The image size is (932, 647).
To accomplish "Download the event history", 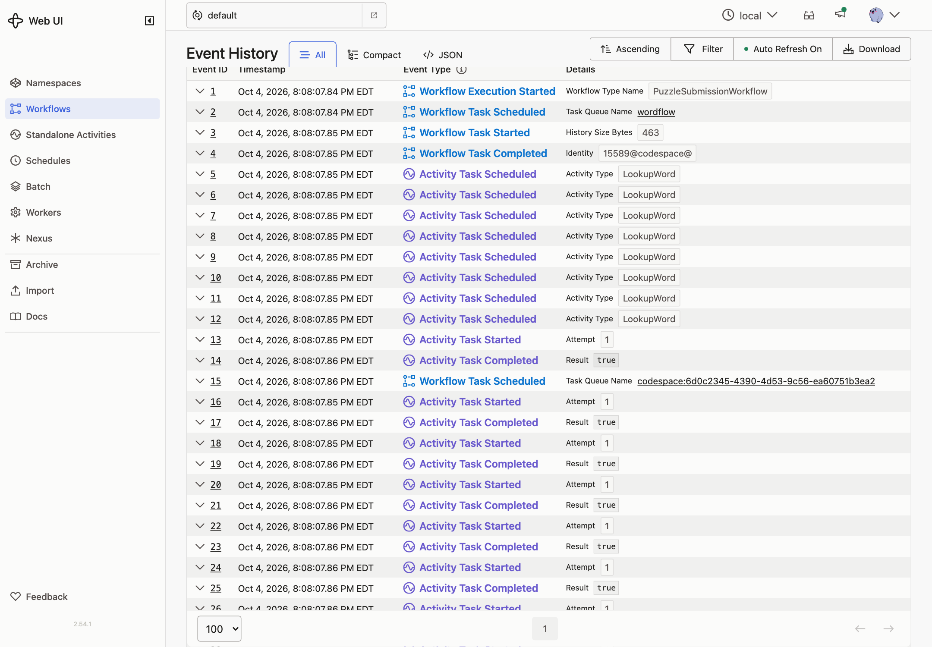I will pos(872,49).
